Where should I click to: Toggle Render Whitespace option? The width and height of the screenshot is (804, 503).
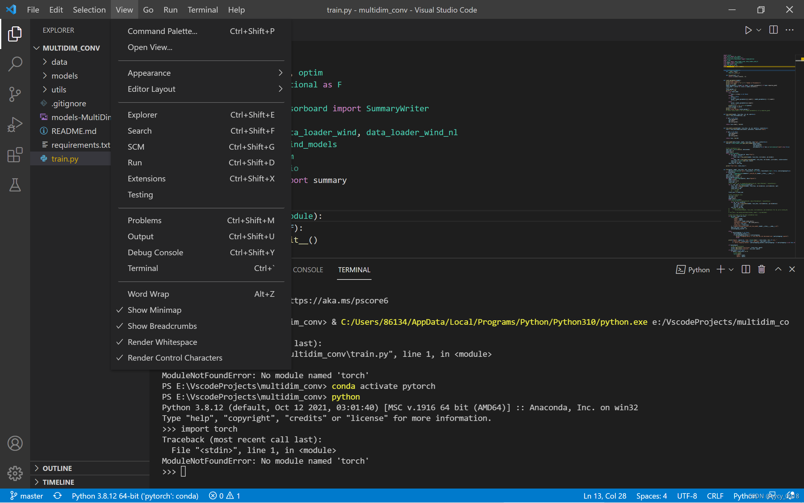tap(162, 342)
